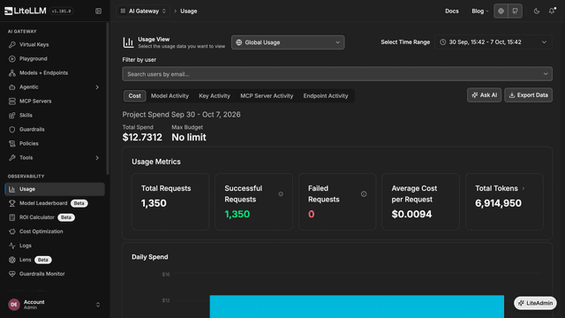This screenshot has height=318, width=565.
Task: Click the version badge v1.185.0
Action: tap(61, 11)
